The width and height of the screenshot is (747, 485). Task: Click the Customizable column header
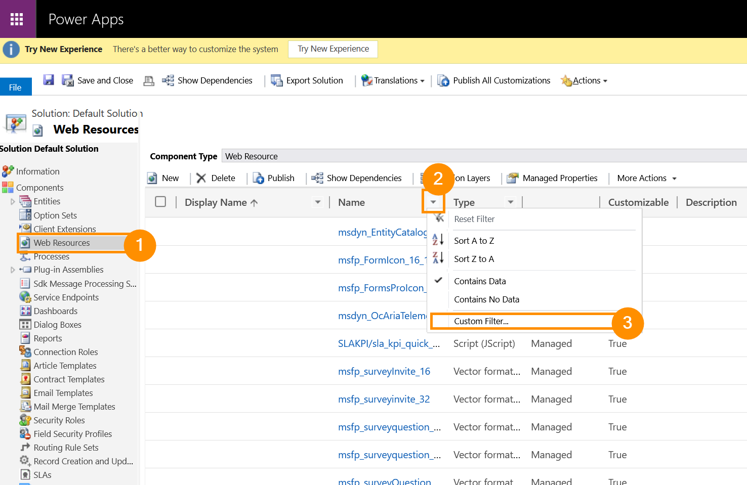point(638,202)
